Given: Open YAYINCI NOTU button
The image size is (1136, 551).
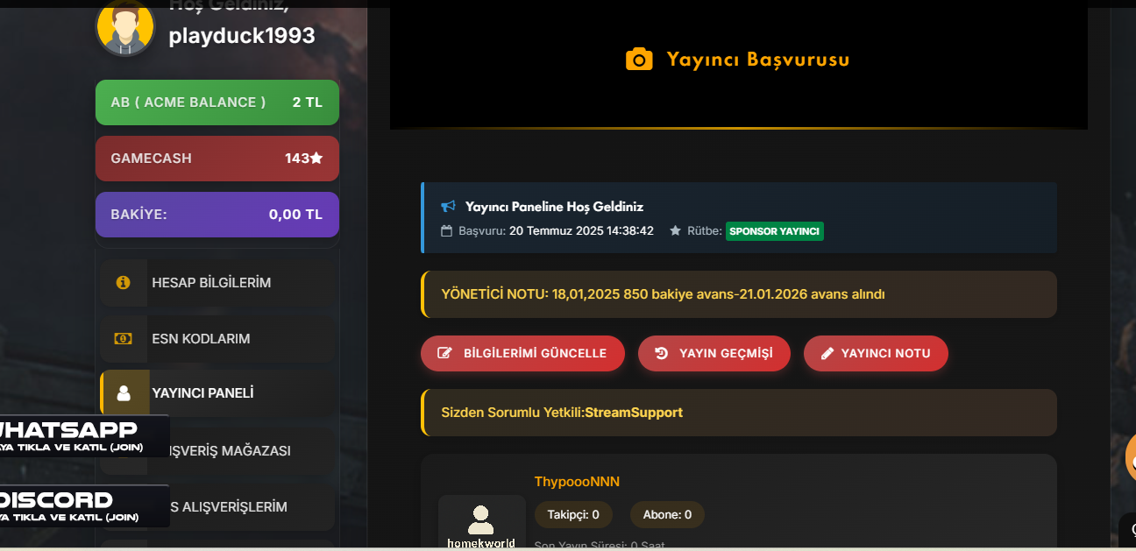Looking at the screenshot, I should pyautogui.click(x=876, y=353).
